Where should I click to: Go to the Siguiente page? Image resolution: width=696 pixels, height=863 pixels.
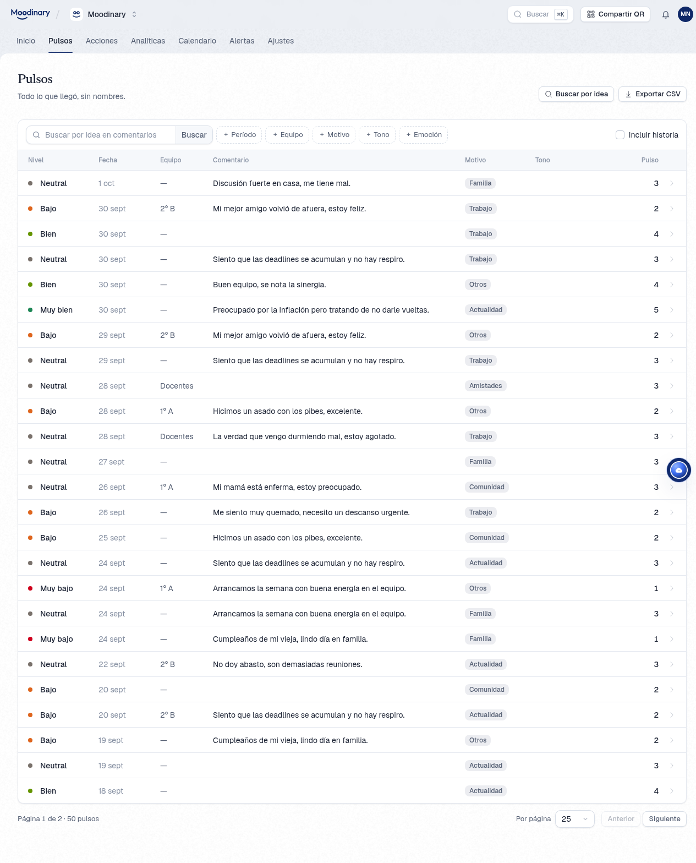[665, 819]
